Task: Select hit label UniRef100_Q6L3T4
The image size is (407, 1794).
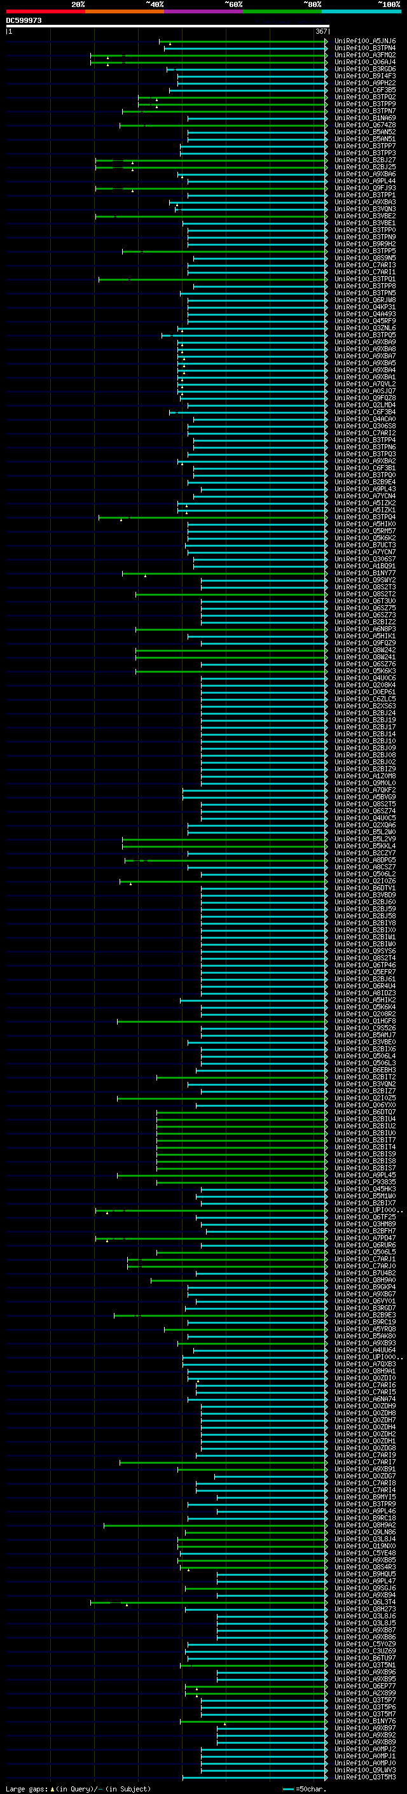Action: (x=364, y=1602)
